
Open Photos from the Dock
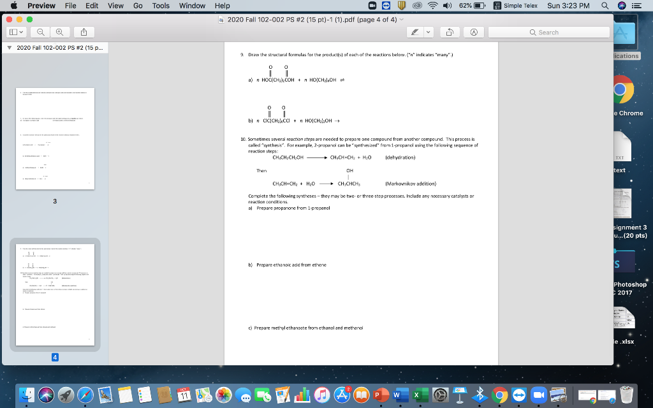[x=224, y=395]
